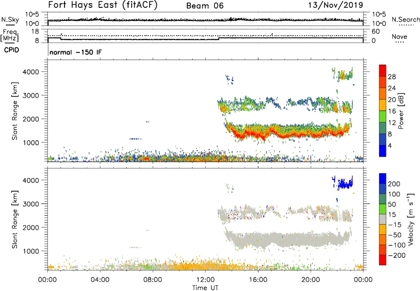Click the "28" label on Power colorbar
Viewport: 420px width, 291px height.
pos(392,77)
